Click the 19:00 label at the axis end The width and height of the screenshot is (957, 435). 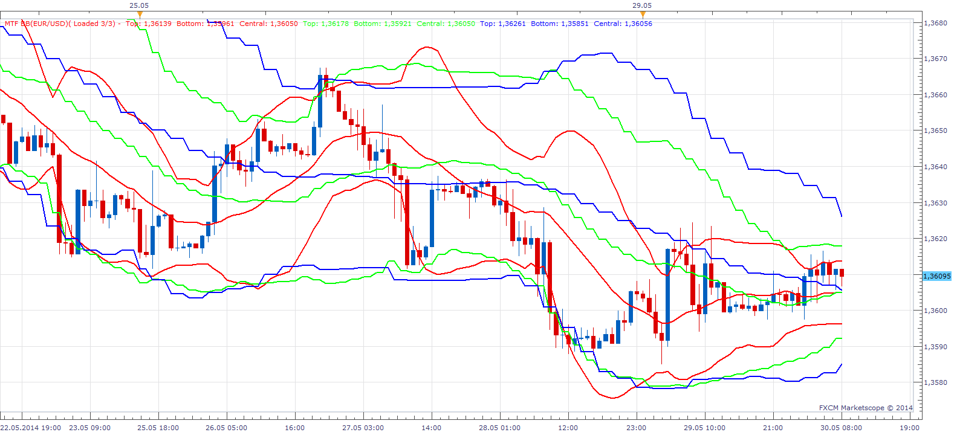click(x=910, y=428)
